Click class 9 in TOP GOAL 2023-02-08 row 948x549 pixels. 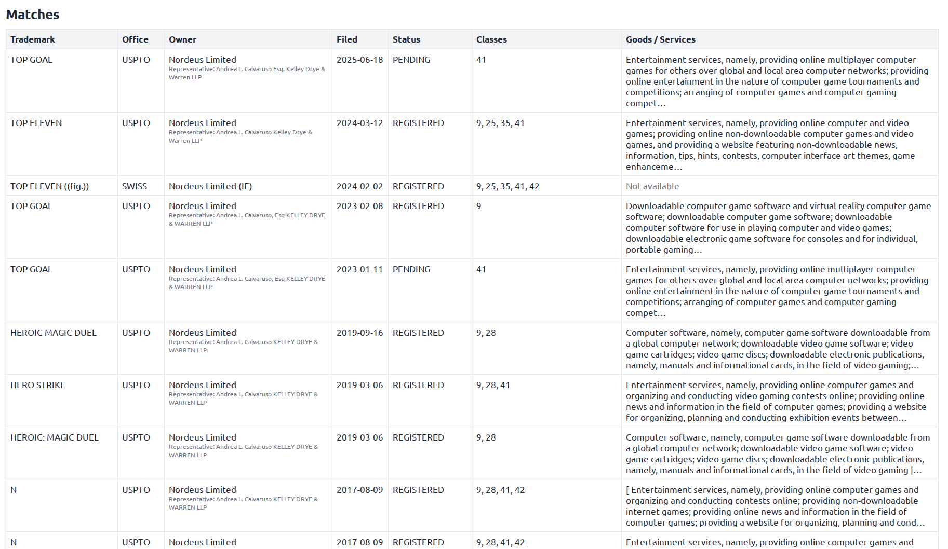478,206
